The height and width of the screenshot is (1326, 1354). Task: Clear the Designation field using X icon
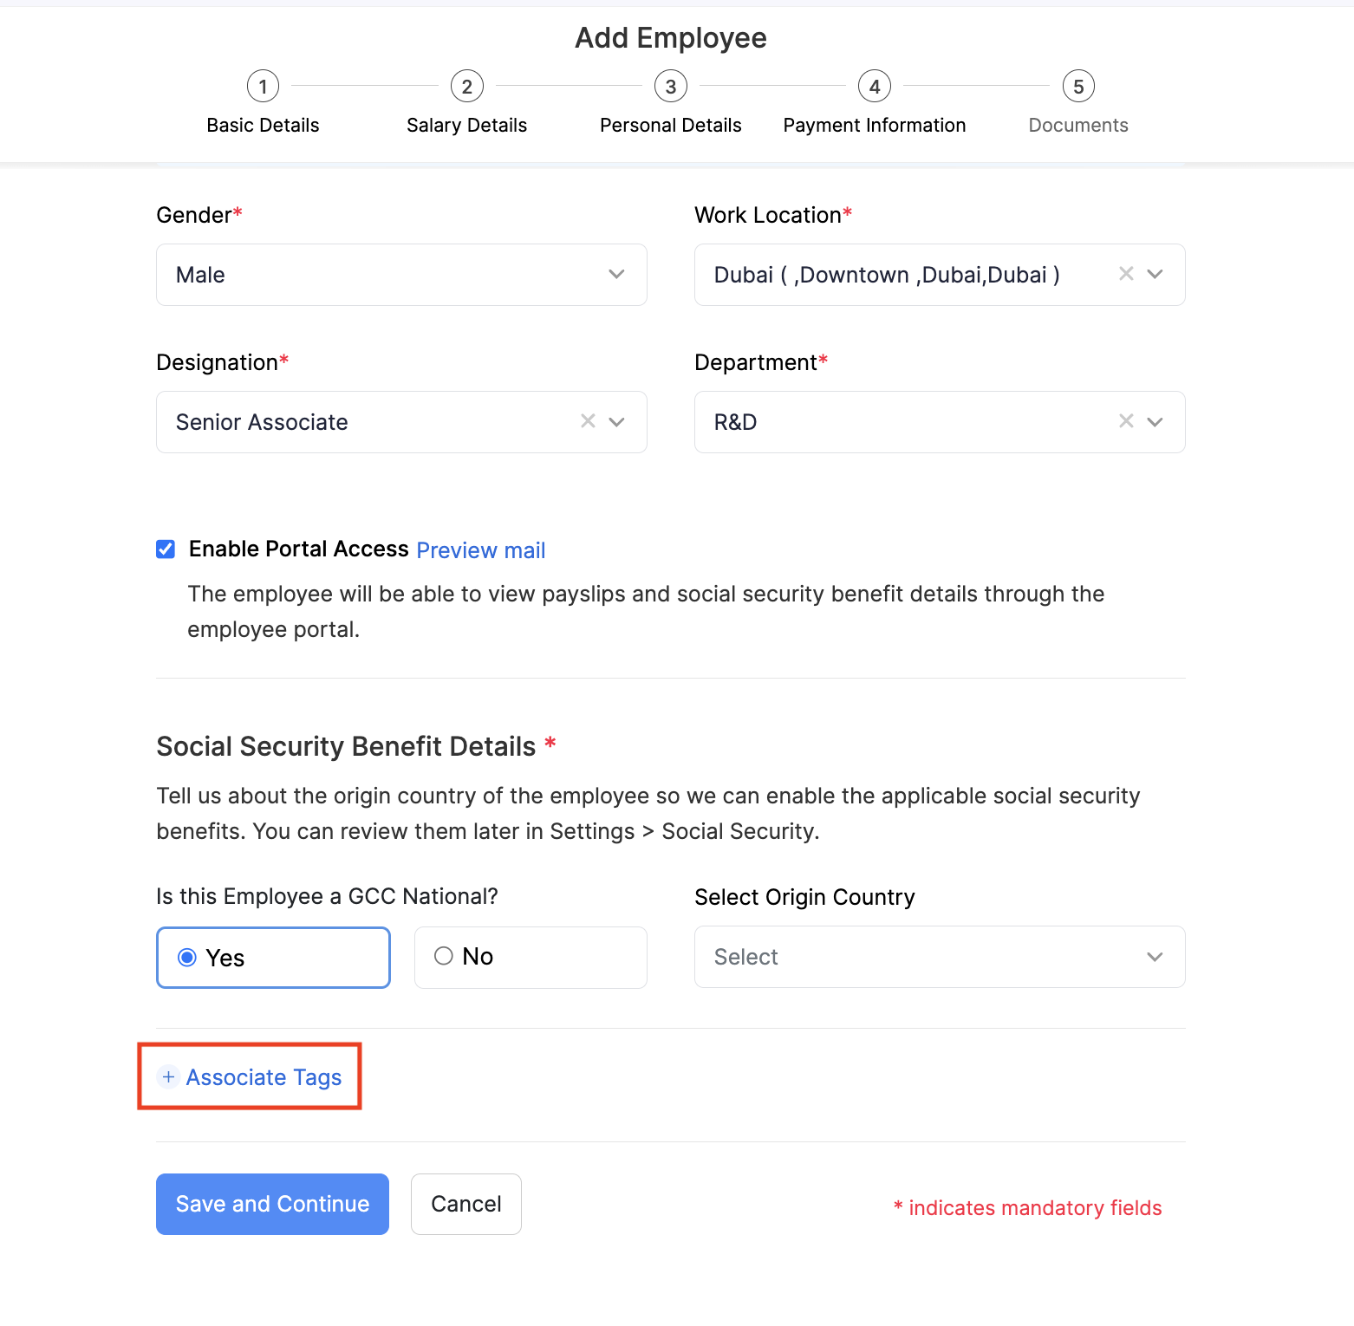click(588, 421)
